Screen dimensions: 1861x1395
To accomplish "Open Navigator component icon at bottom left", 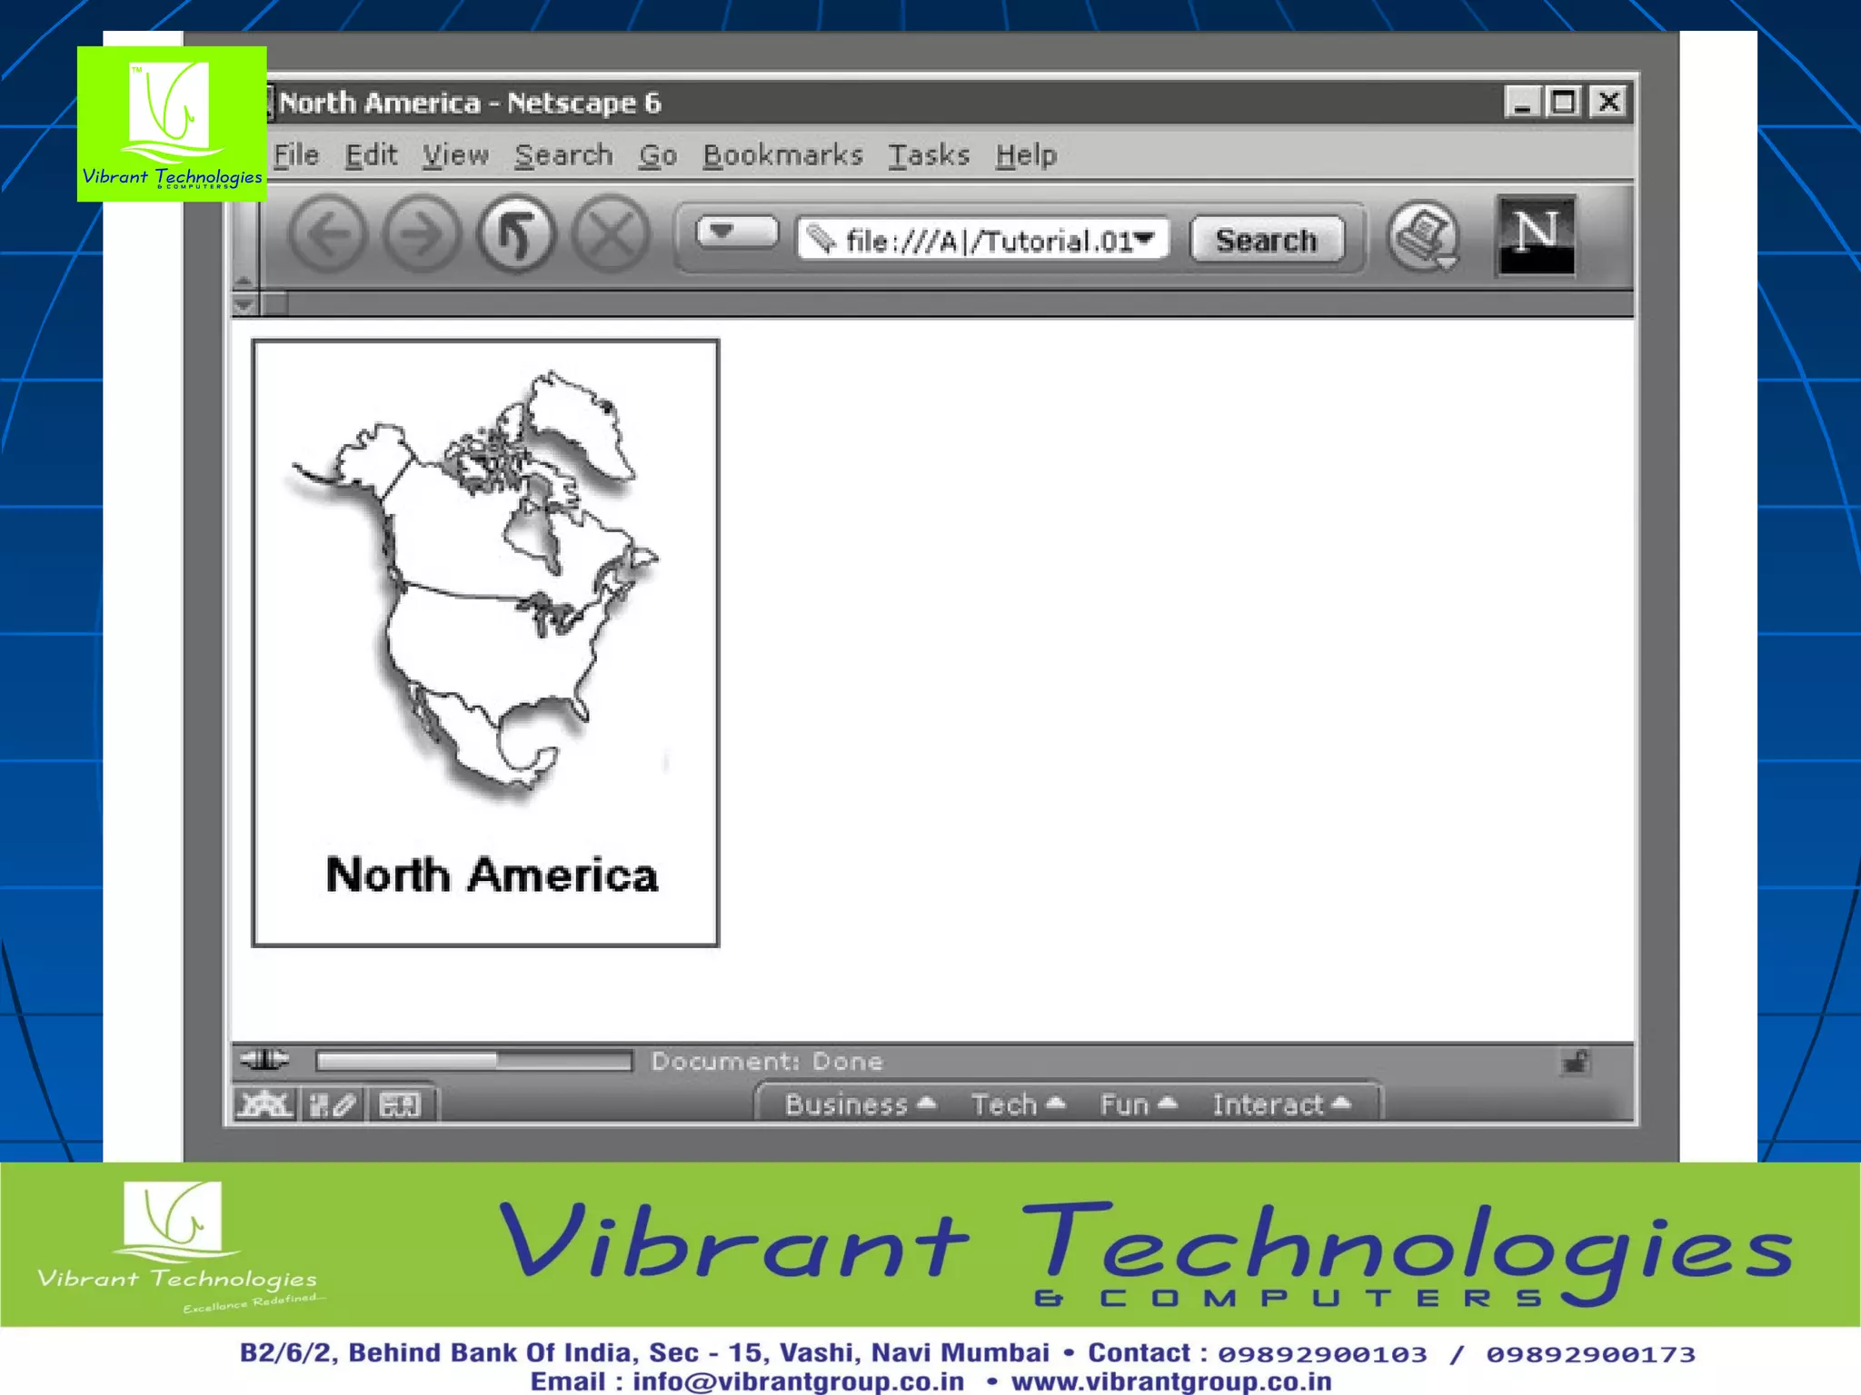I will 264,1104.
